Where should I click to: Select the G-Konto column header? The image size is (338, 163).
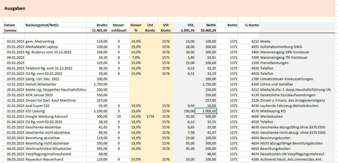252,25
